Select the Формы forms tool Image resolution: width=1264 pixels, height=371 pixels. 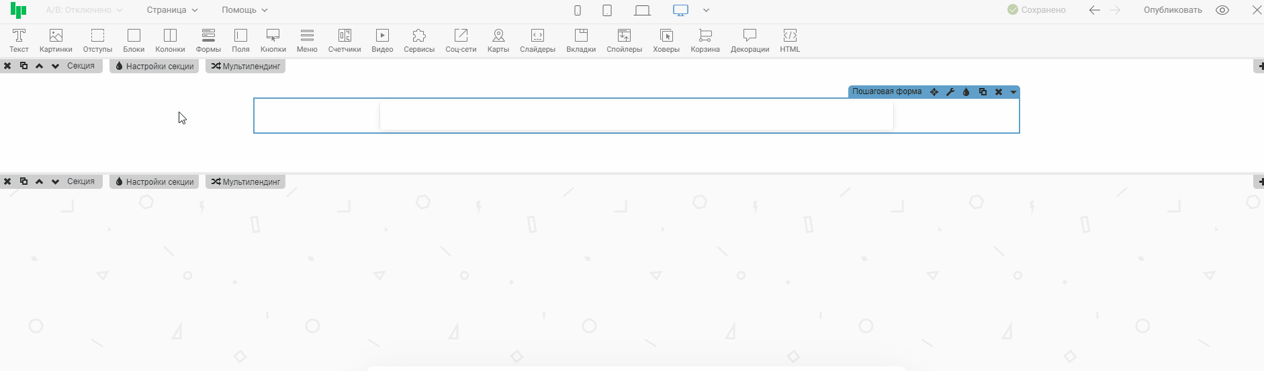(x=208, y=40)
